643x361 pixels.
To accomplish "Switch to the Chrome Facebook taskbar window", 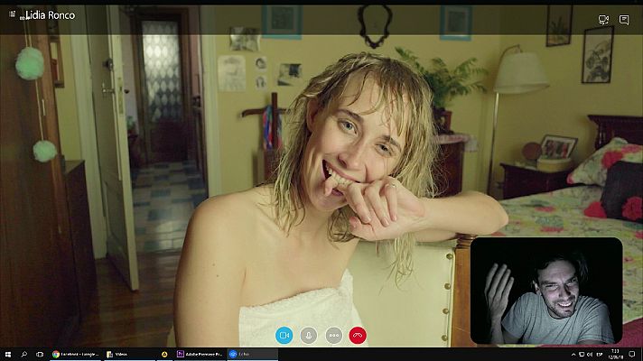I will tap(75, 355).
